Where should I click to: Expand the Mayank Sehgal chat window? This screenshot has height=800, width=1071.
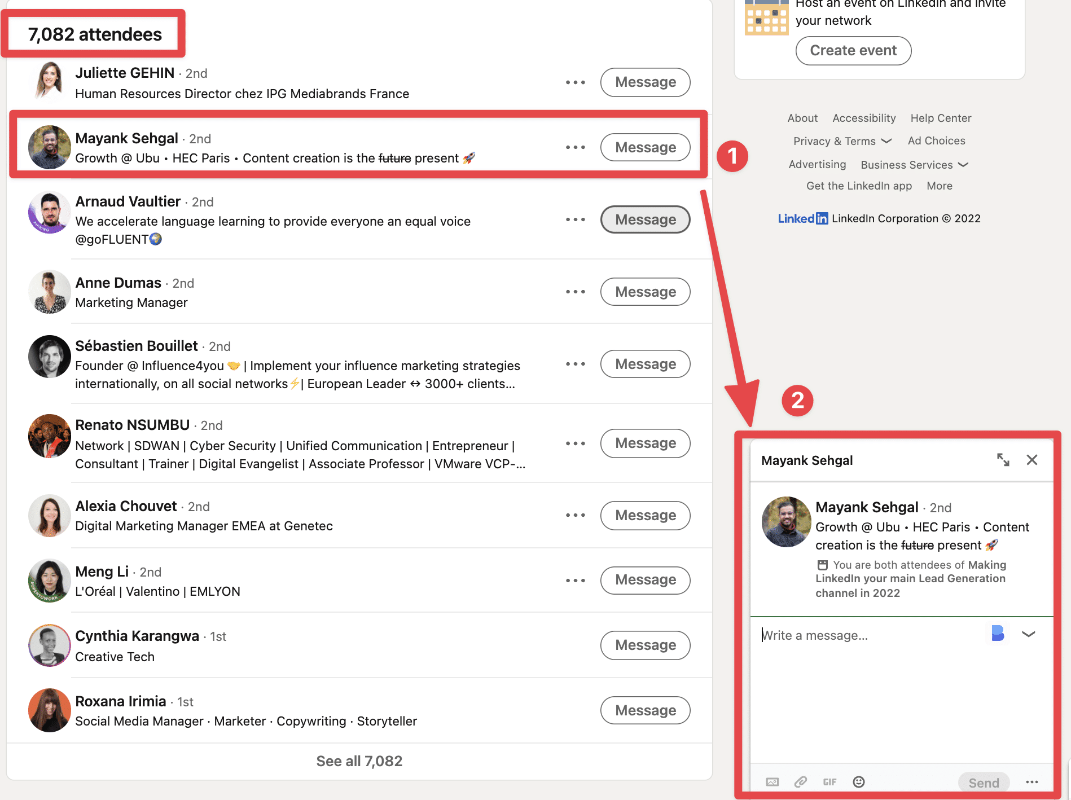(1003, 460)
